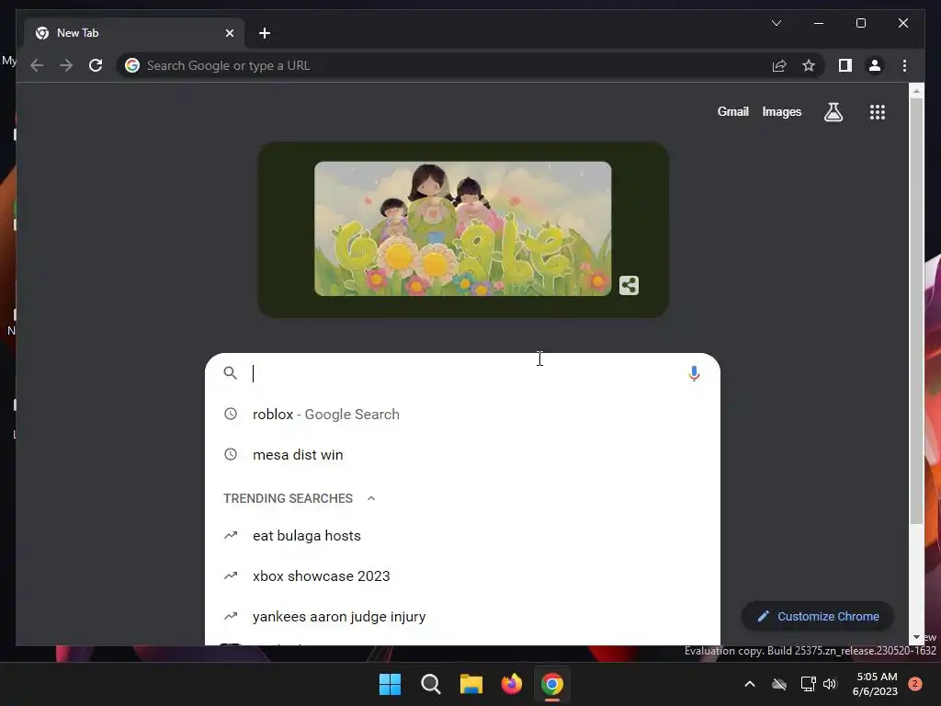Open Google Images link
This screenshot has width=941, height=706.
tap(781, 111)
